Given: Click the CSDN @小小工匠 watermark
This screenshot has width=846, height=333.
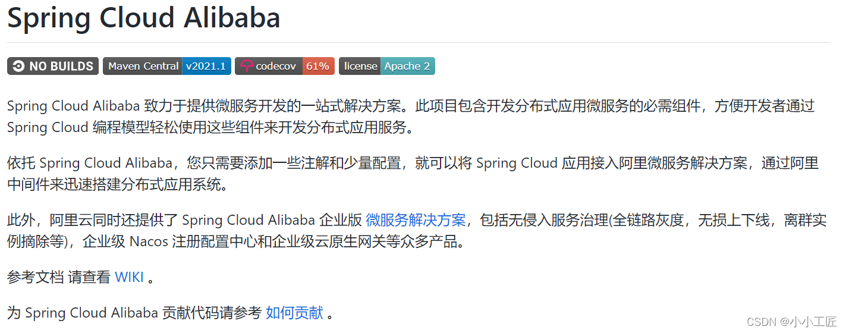Looking at the screenshot, I should pos(791,322).
